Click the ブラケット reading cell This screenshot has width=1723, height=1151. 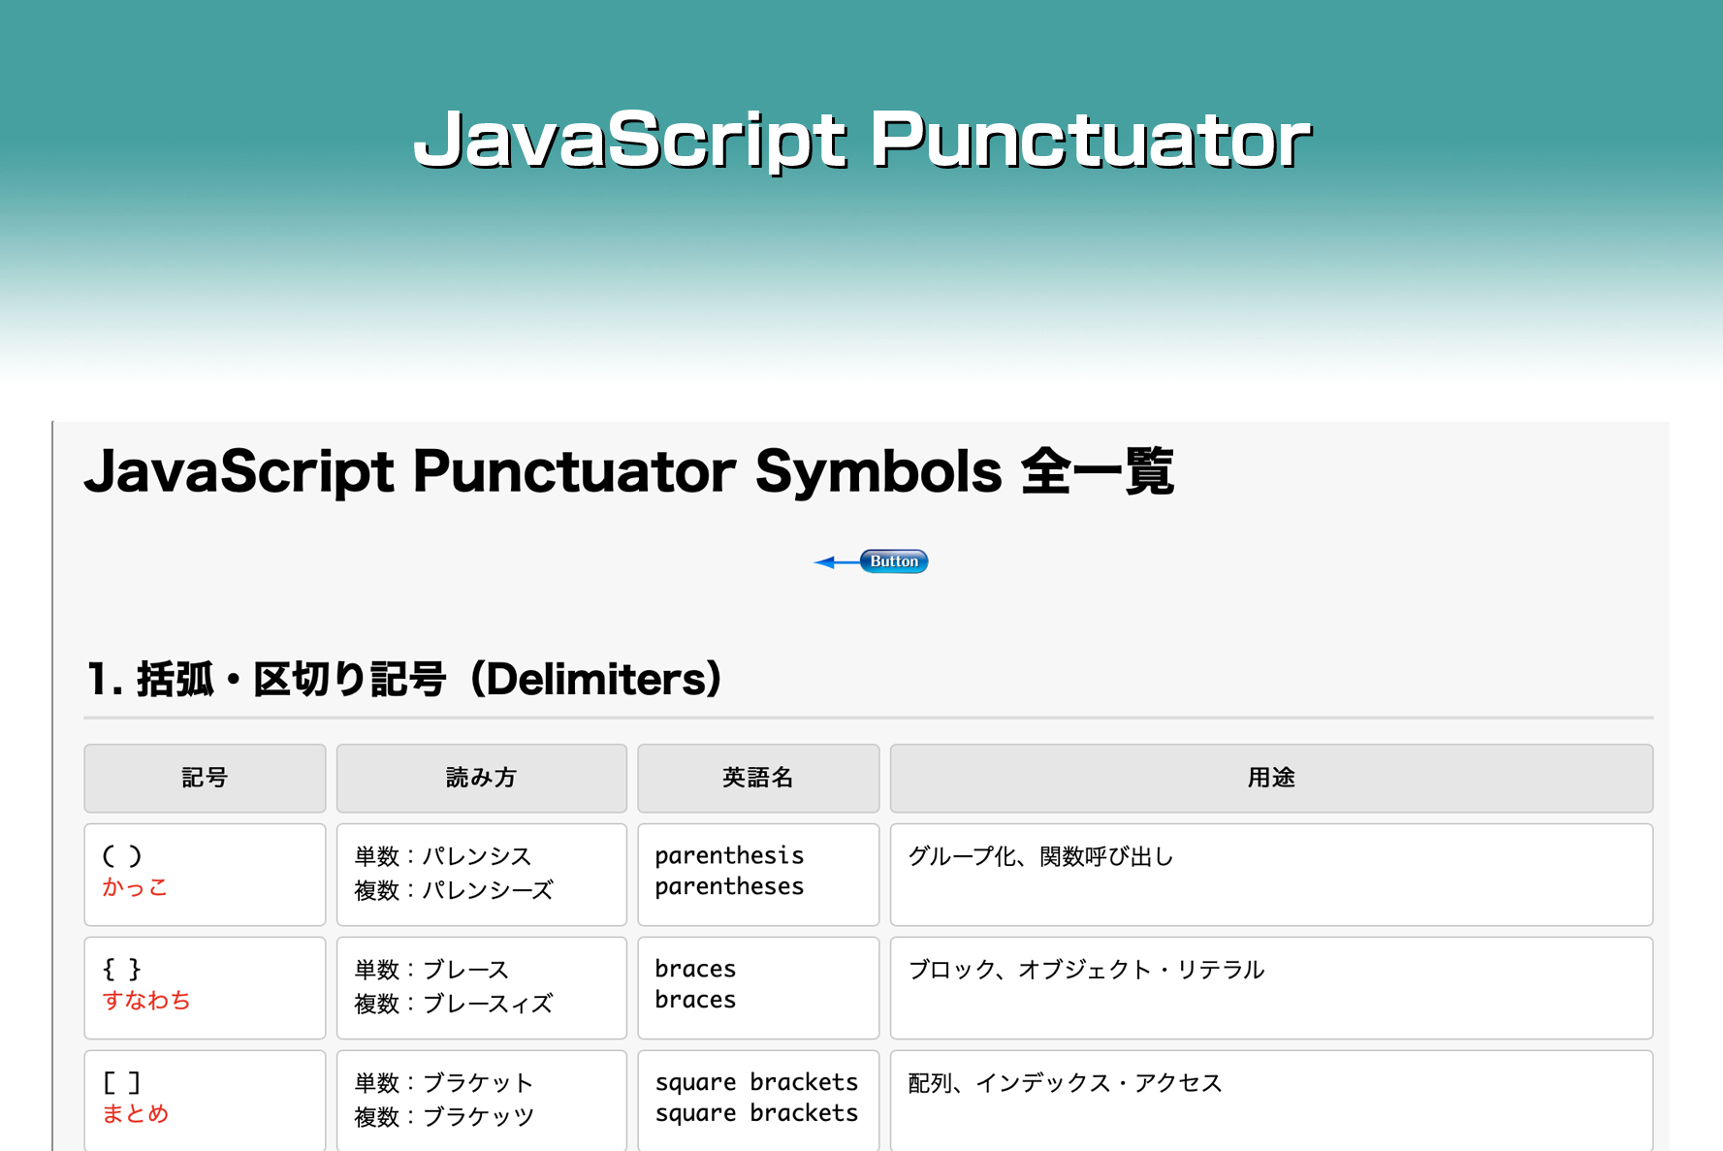(481, 1099)
